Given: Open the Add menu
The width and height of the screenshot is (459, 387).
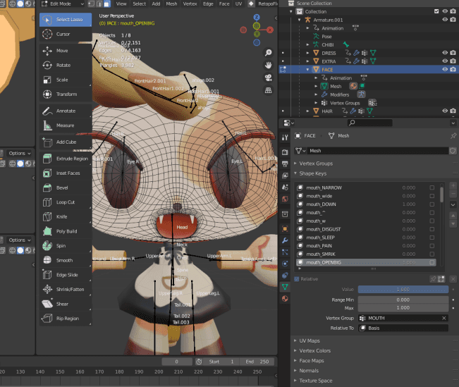Looking at the screenshot, I should pyautogui.click(x=156, y=4).
